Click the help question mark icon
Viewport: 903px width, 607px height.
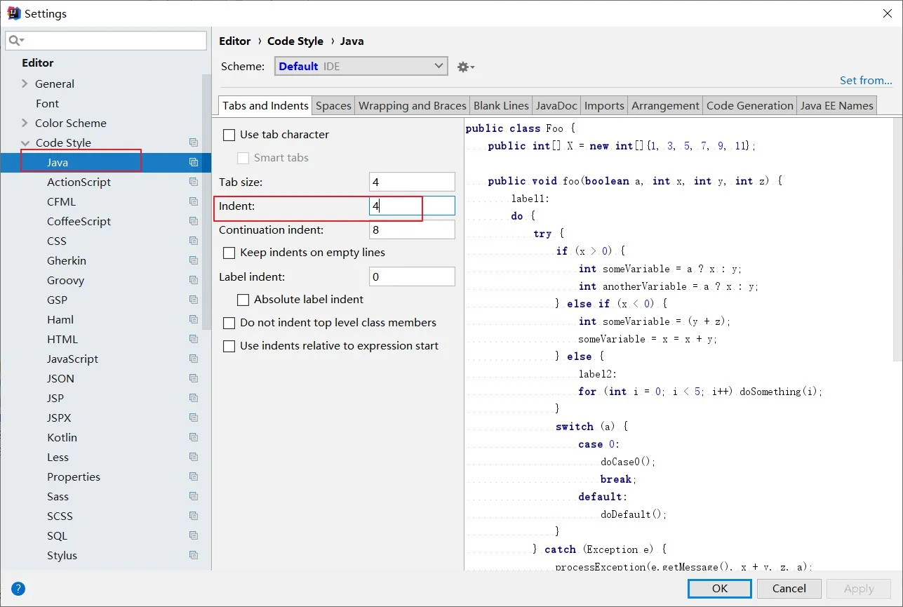tap(18, 589)
